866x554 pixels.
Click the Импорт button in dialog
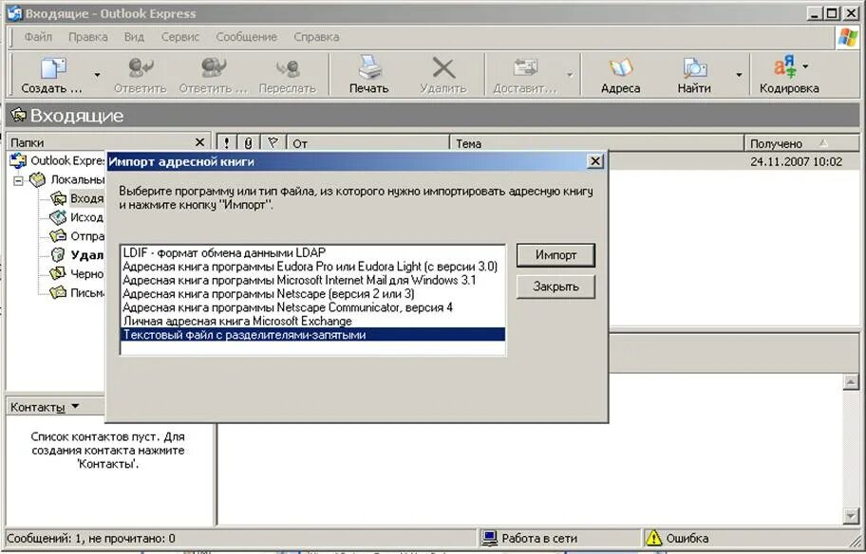pyautogui.click(x=555, y=255)
